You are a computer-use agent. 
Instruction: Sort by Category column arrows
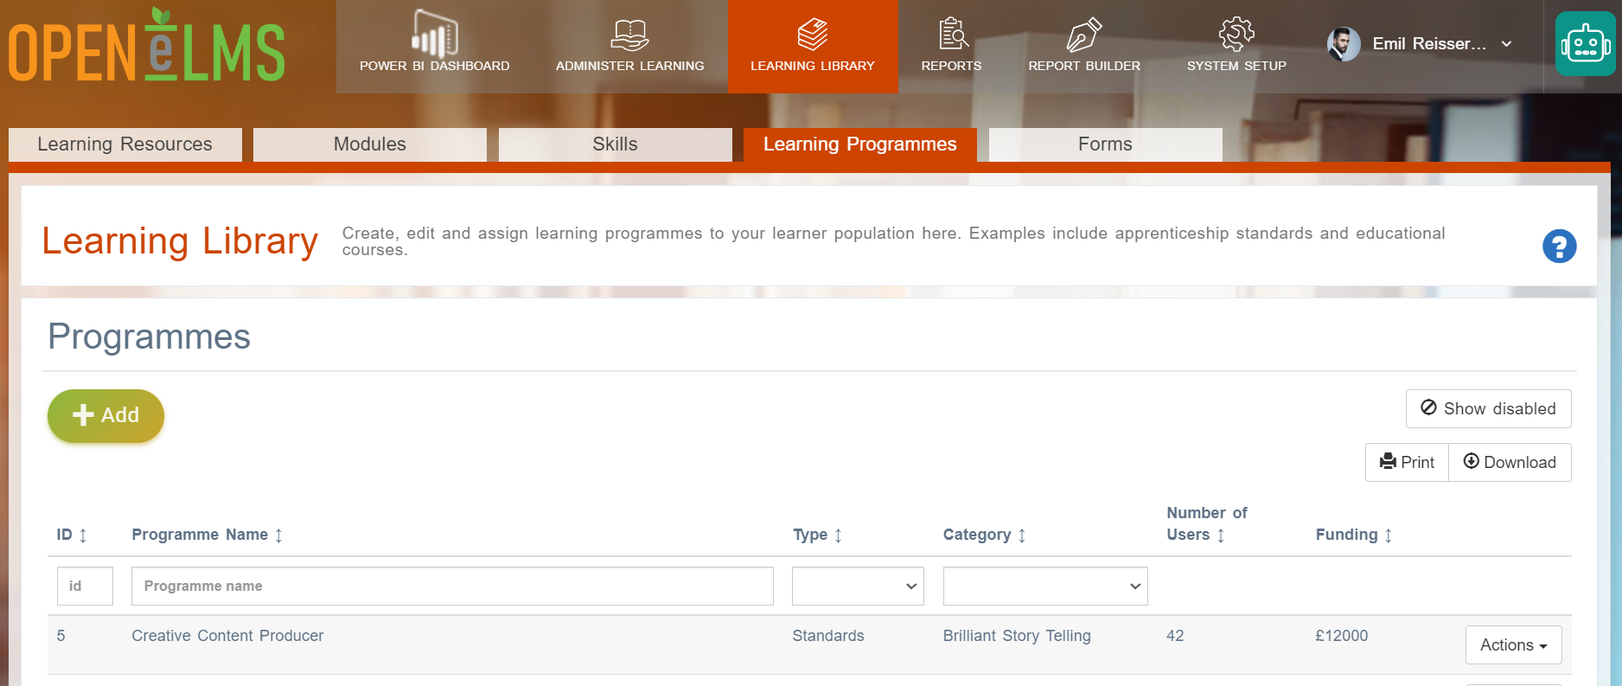pyautogui.click(x=1022, y=535)
